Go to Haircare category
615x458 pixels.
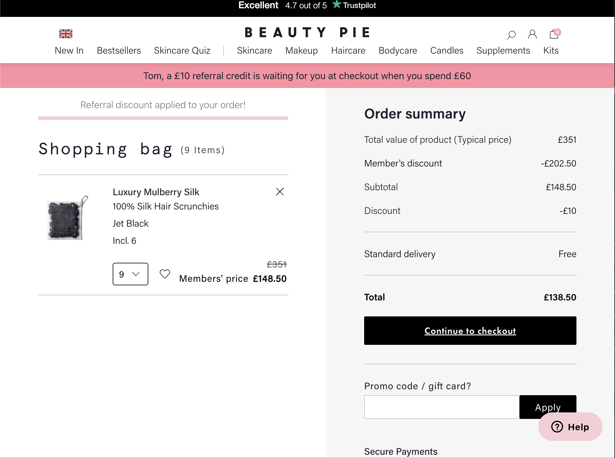click(348, 51)
